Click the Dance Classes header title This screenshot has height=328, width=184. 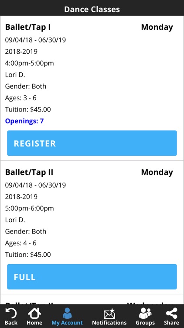(92, 10)
